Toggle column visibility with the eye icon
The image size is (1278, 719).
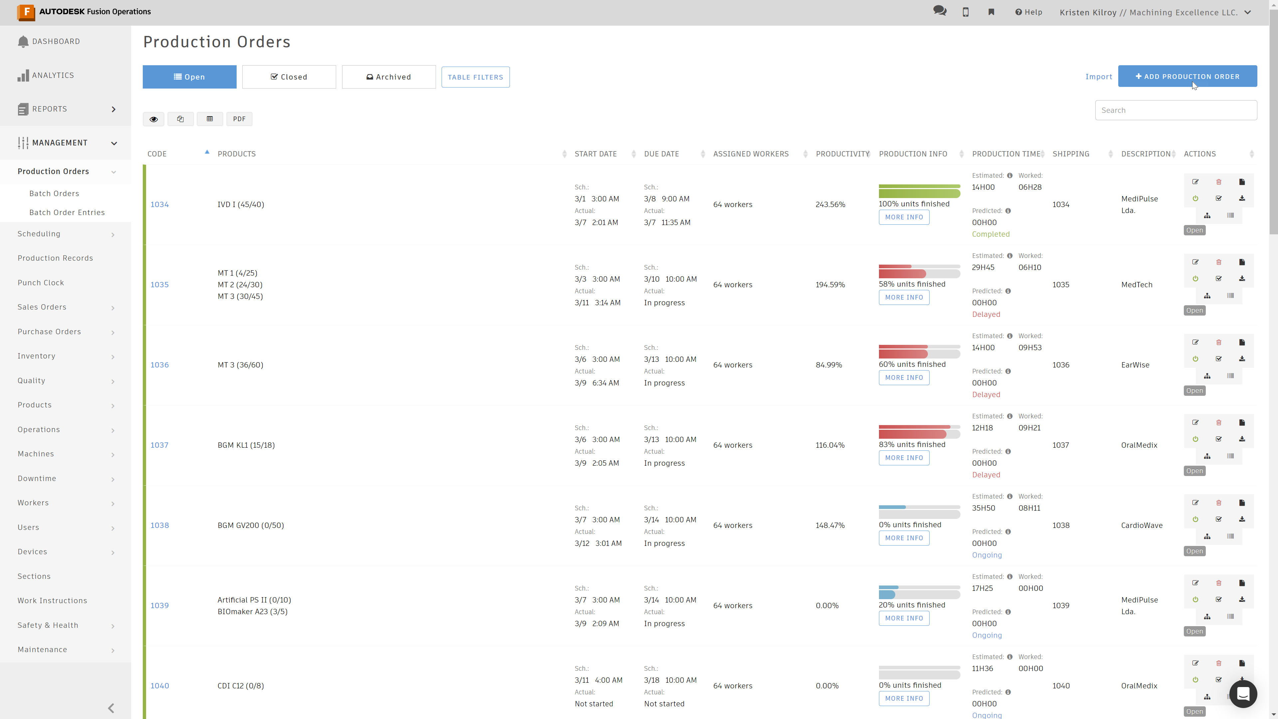pyautogui.click(x=153, y=119)
